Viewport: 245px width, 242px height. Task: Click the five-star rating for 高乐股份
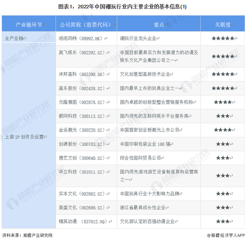click(x=223, y=88)
